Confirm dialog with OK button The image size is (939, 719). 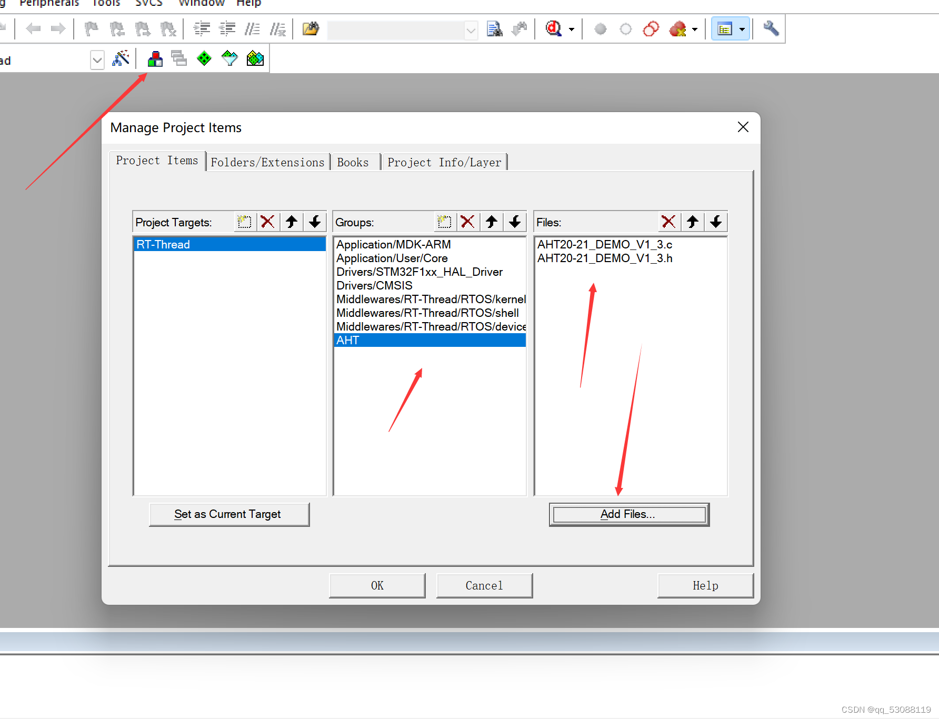(377, 585)
